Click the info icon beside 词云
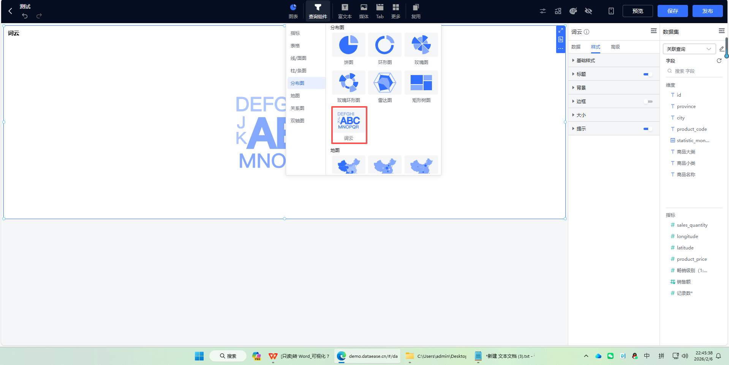This screenshot has height=365, width=729. click(587, 32)
